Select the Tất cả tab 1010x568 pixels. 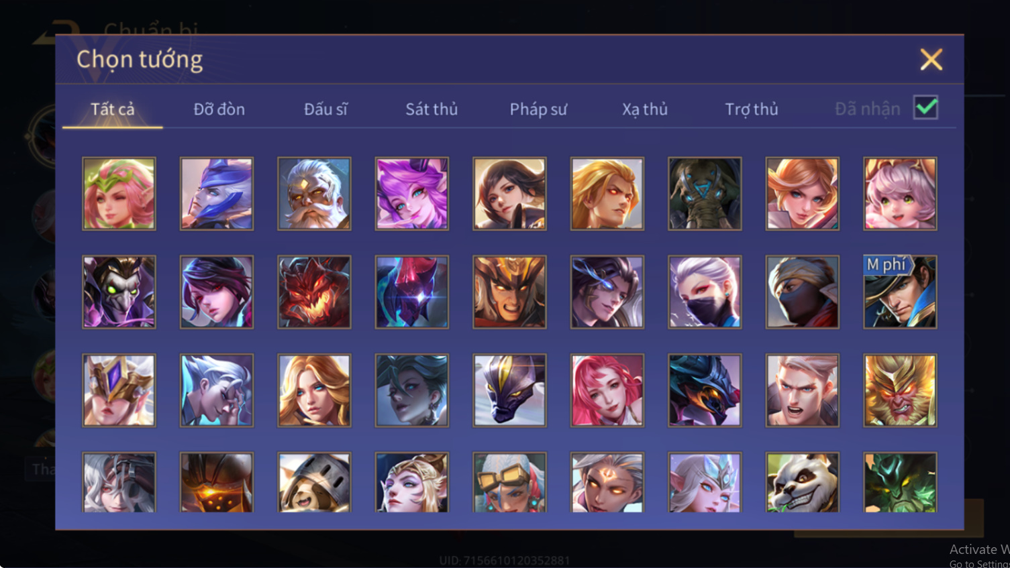coord(113,109)
